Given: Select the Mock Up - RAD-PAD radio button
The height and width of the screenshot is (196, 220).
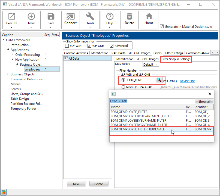Looking at the screenshot, I should pos(123,87).
